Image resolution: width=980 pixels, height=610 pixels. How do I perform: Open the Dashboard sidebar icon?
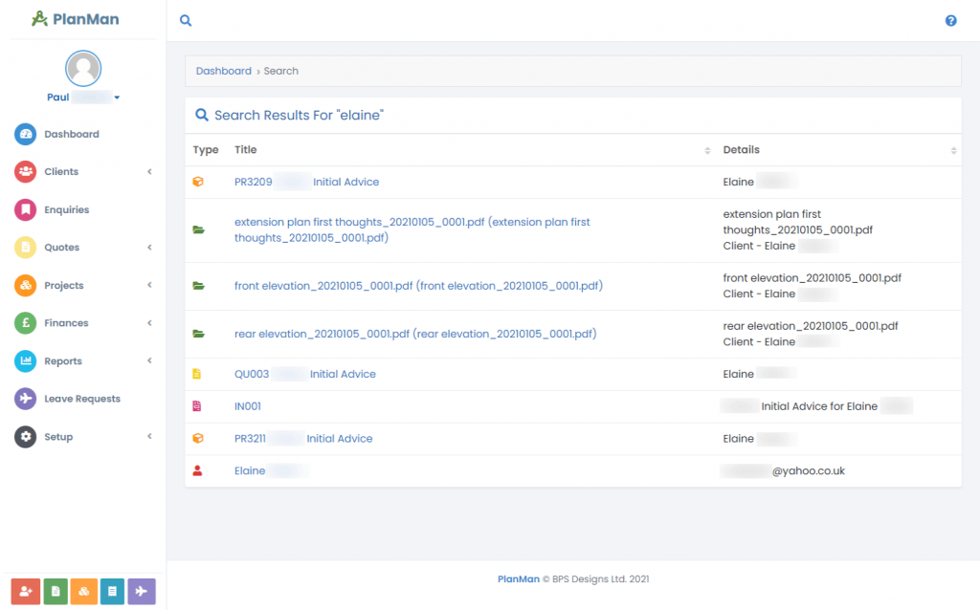26,134
